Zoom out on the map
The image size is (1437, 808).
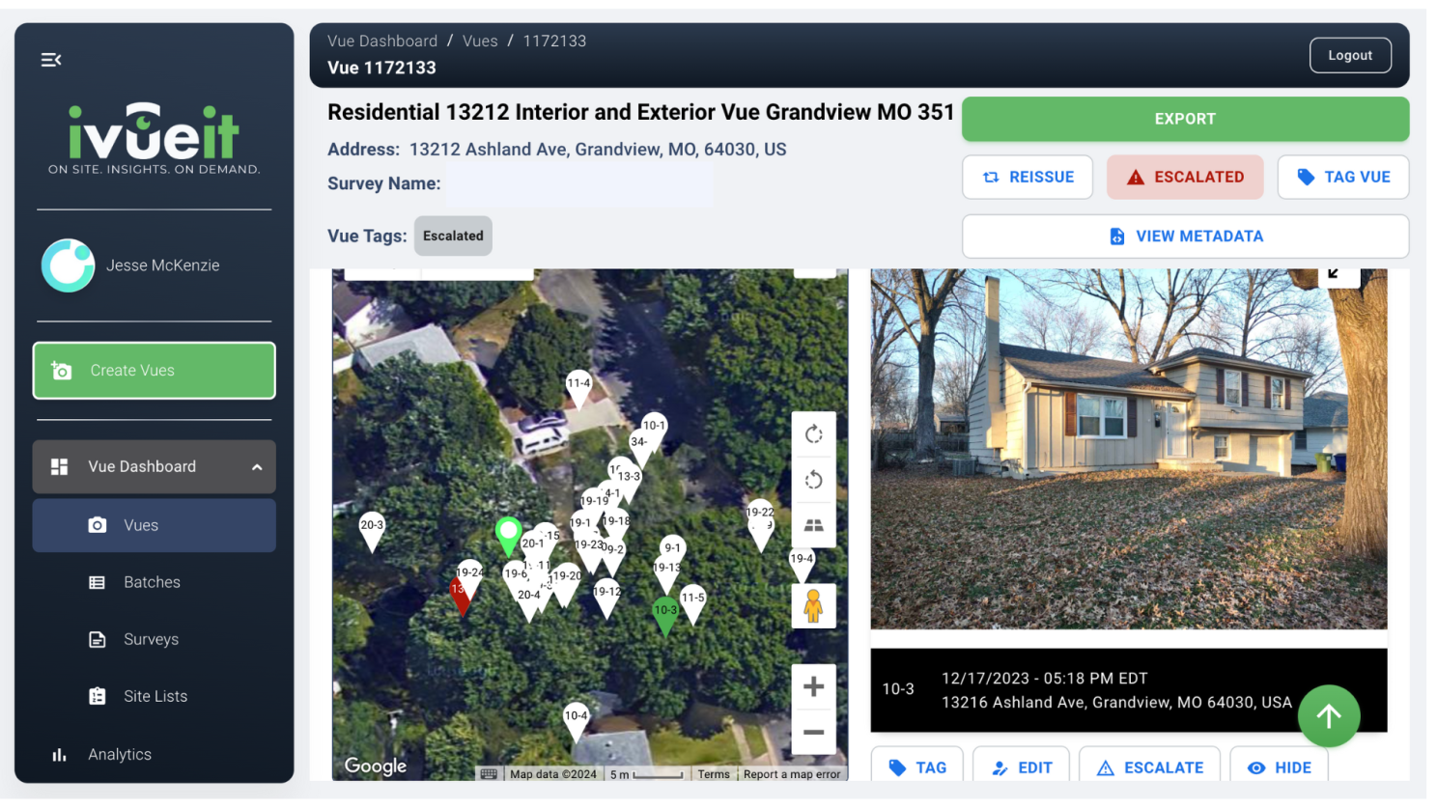click(x=813, y=732)
